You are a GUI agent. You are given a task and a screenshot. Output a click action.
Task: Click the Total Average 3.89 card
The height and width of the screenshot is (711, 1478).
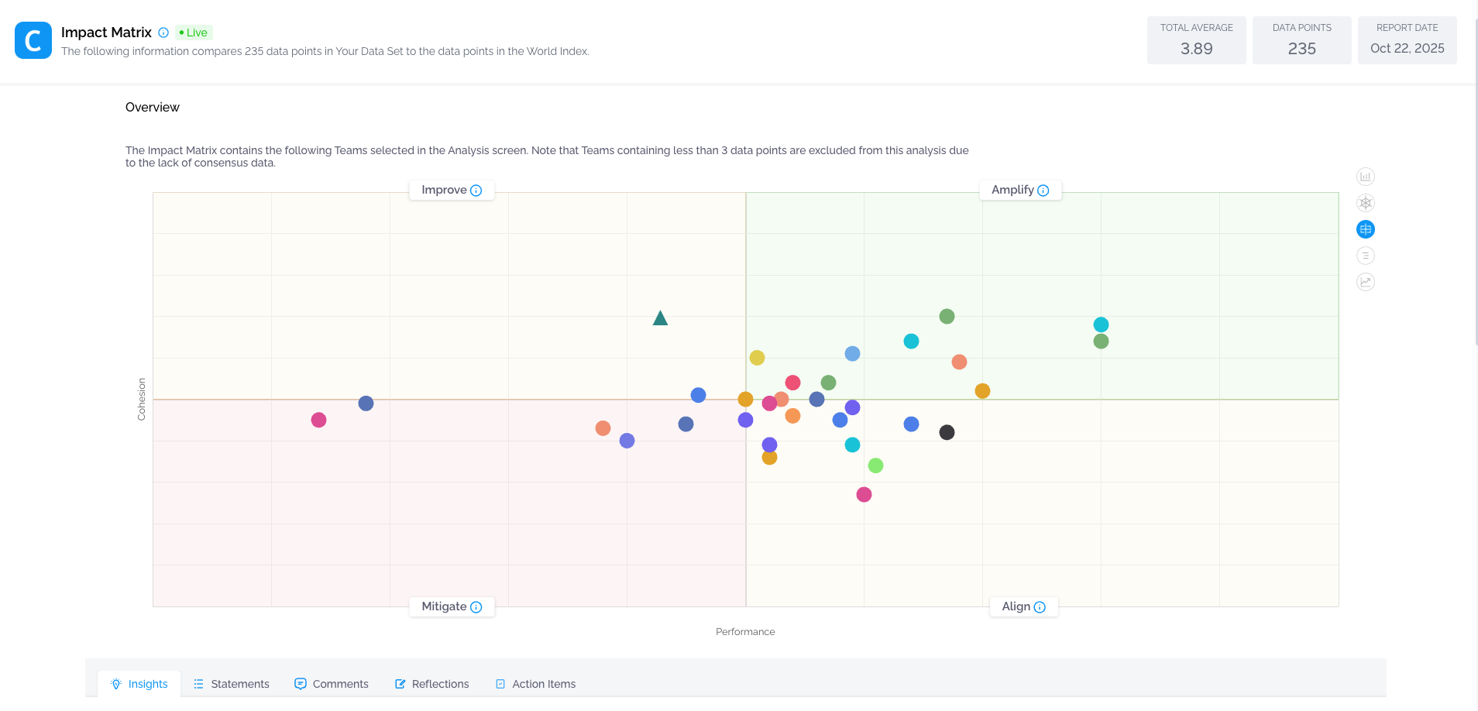point(1196,40)
